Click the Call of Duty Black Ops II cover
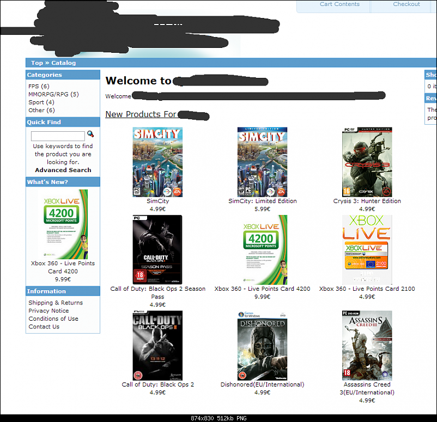This screenshot has height=422, width=437. 157,346
